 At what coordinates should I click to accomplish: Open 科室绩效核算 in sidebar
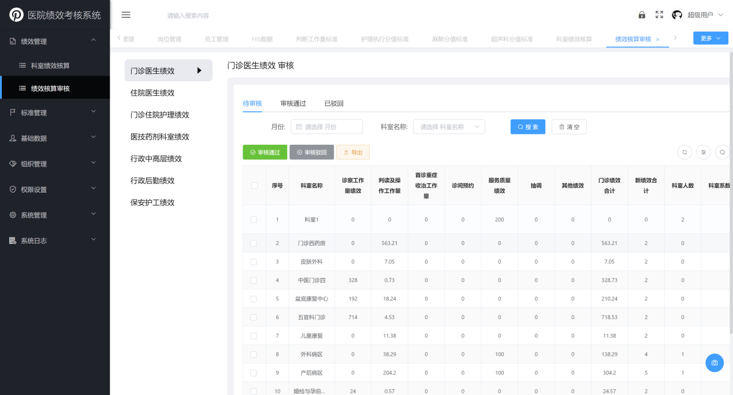pos(55,66)
